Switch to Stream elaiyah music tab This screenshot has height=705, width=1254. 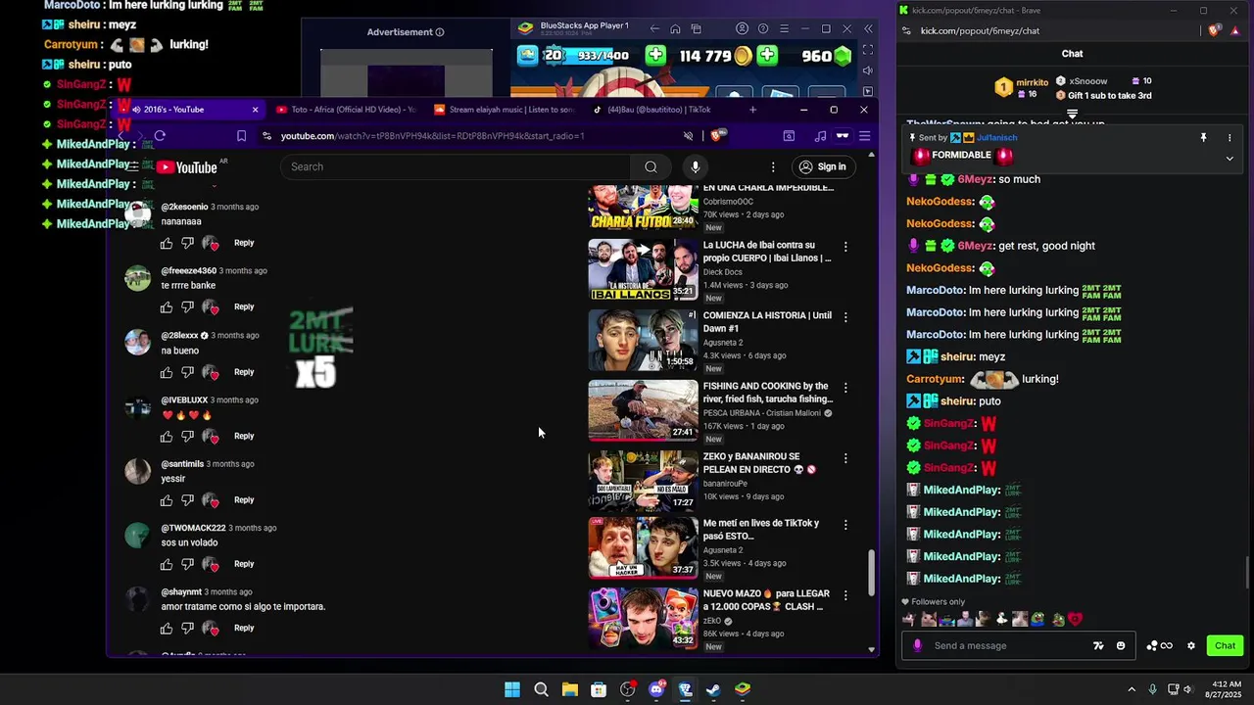pyautogui.click(x=504, y=110)
